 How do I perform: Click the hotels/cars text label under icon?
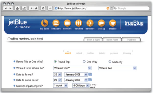point(56,29)
